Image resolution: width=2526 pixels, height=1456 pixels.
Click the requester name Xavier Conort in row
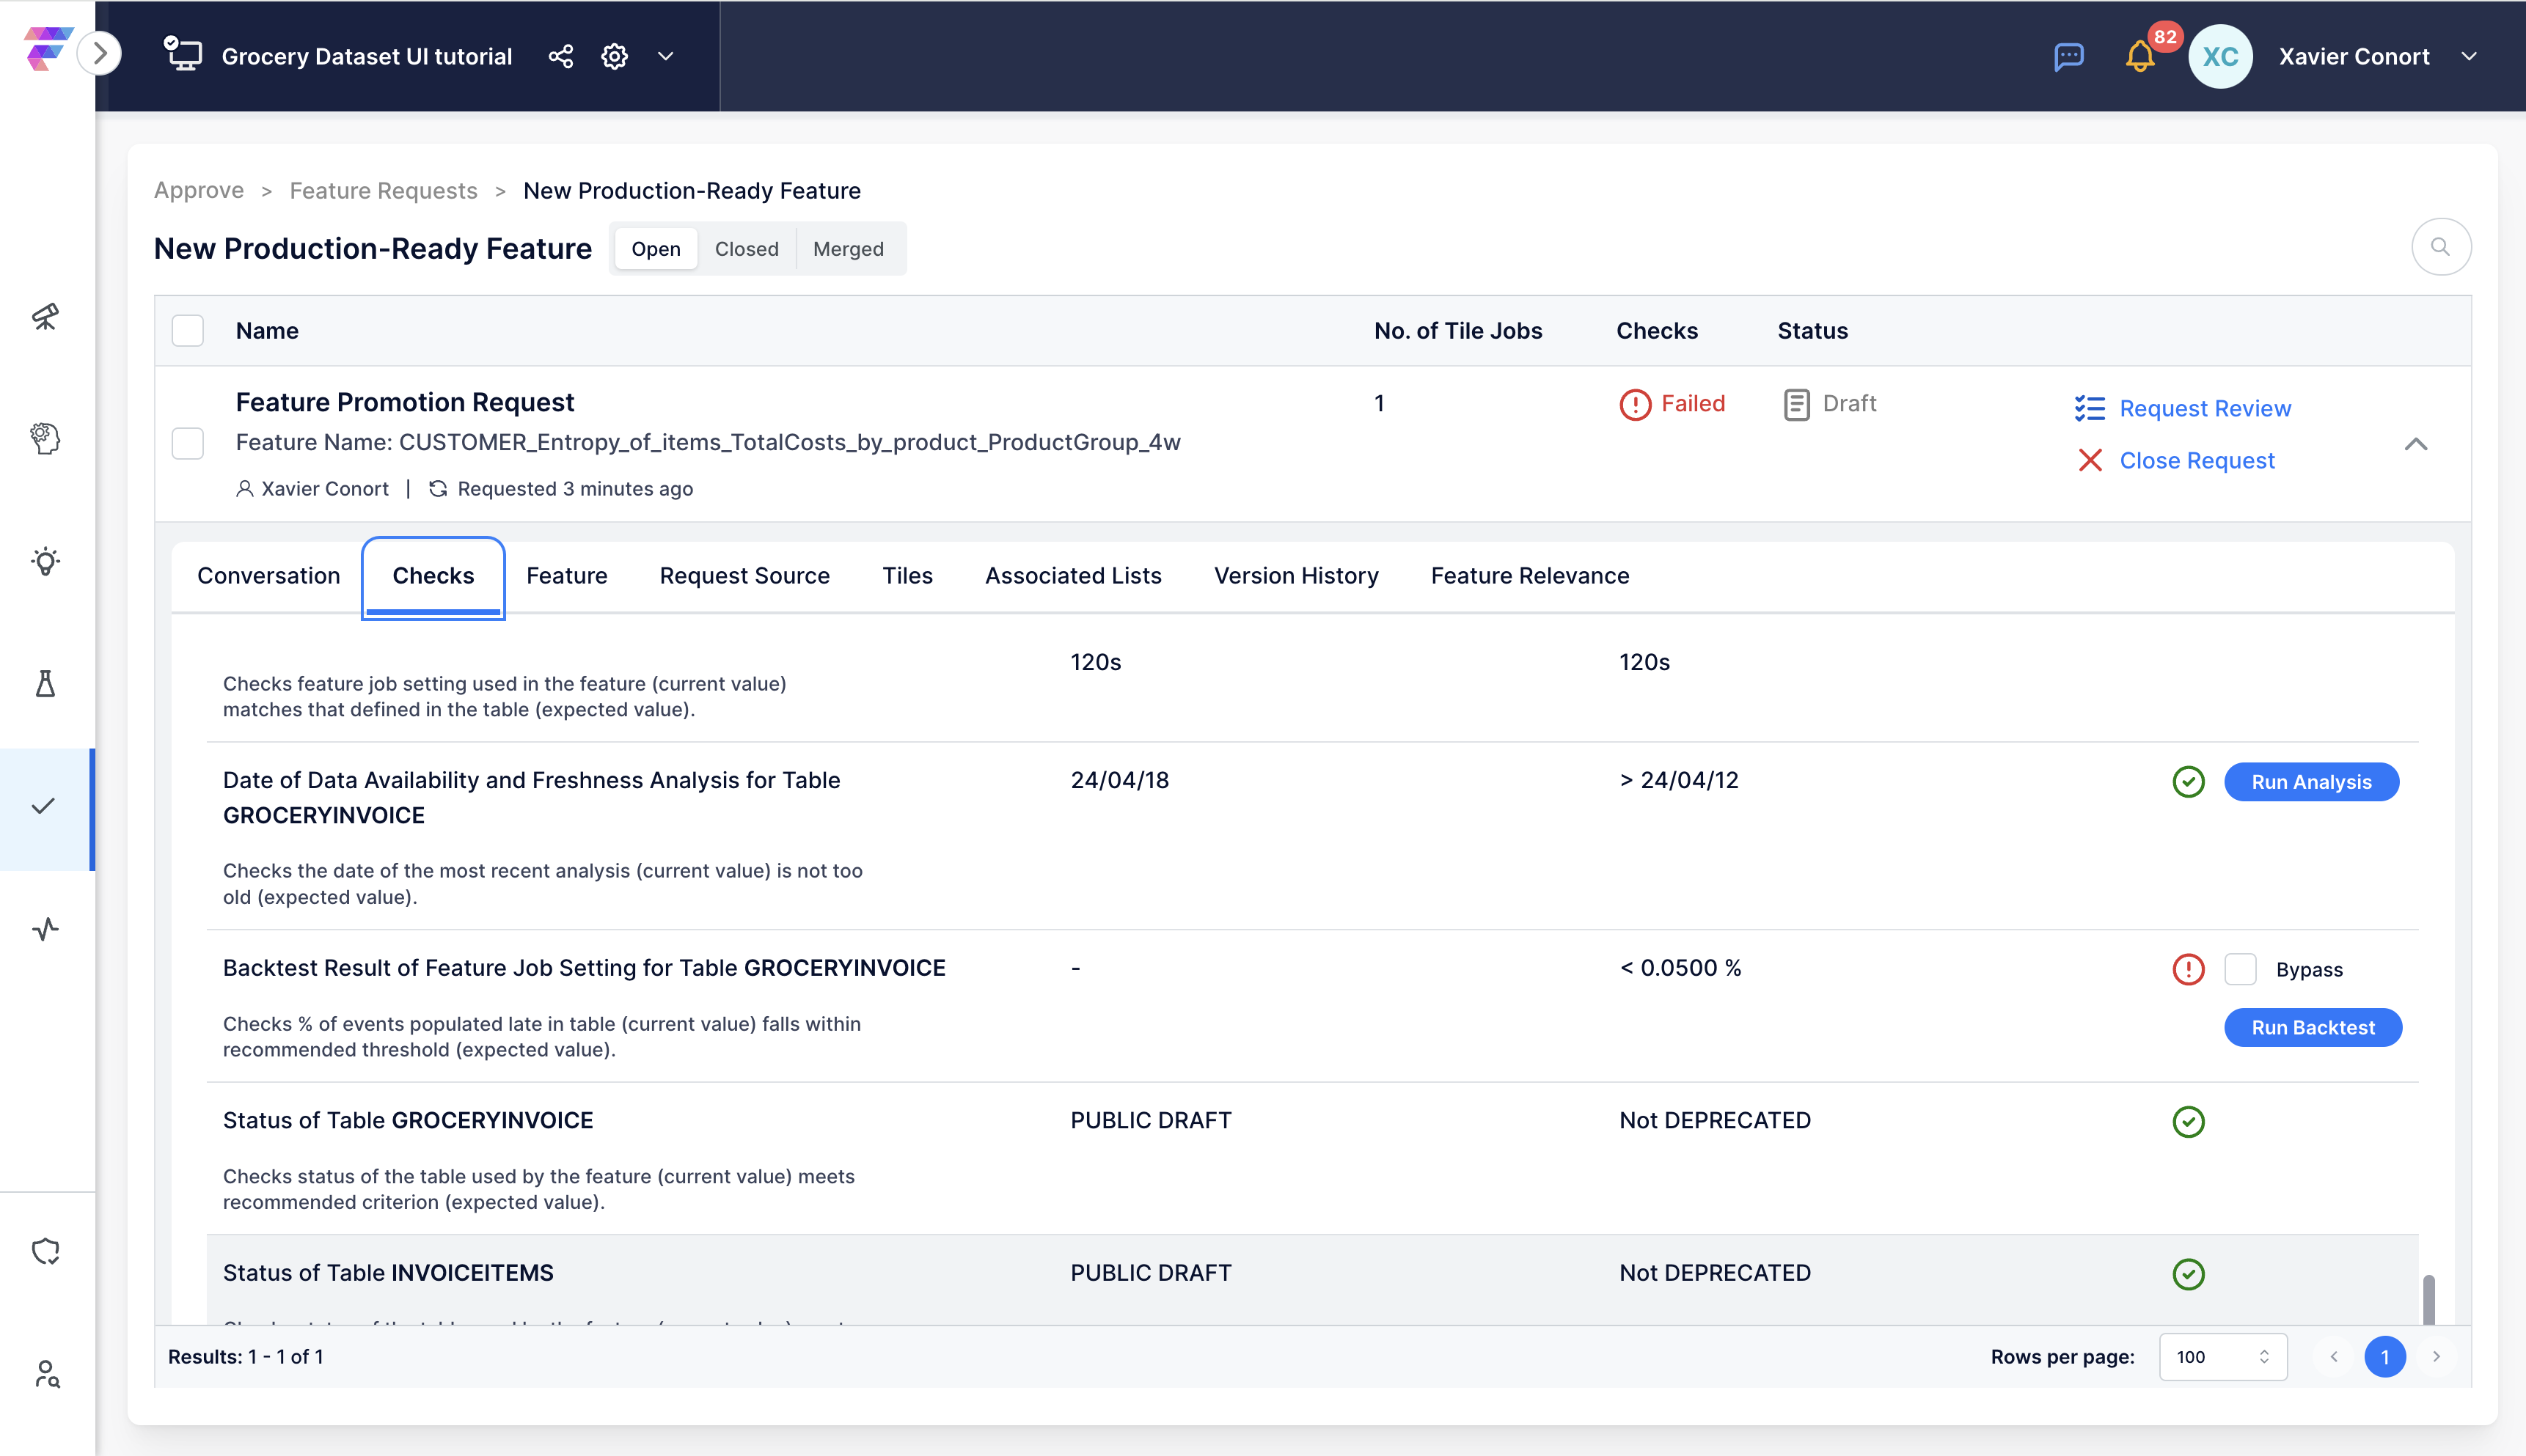coord(324,489)
